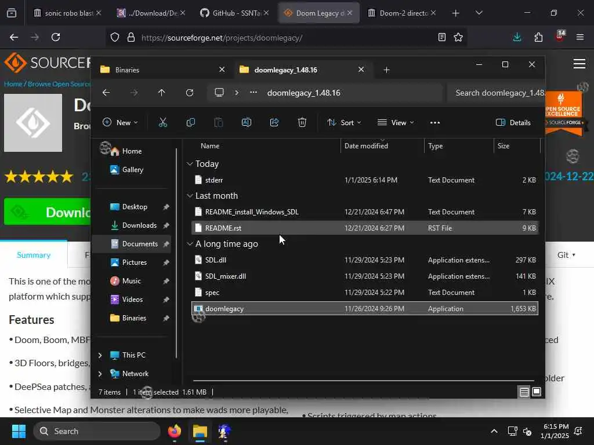This screenshot has width=594, height=445.
Task: Click the Delete trash icon in Explorer toolbar
Action: (302, 122)
